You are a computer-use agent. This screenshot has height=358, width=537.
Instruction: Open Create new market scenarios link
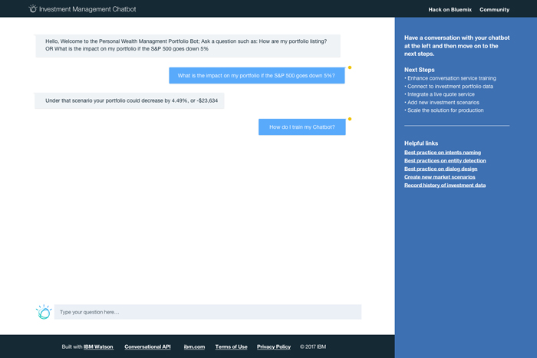pos(440,177)
